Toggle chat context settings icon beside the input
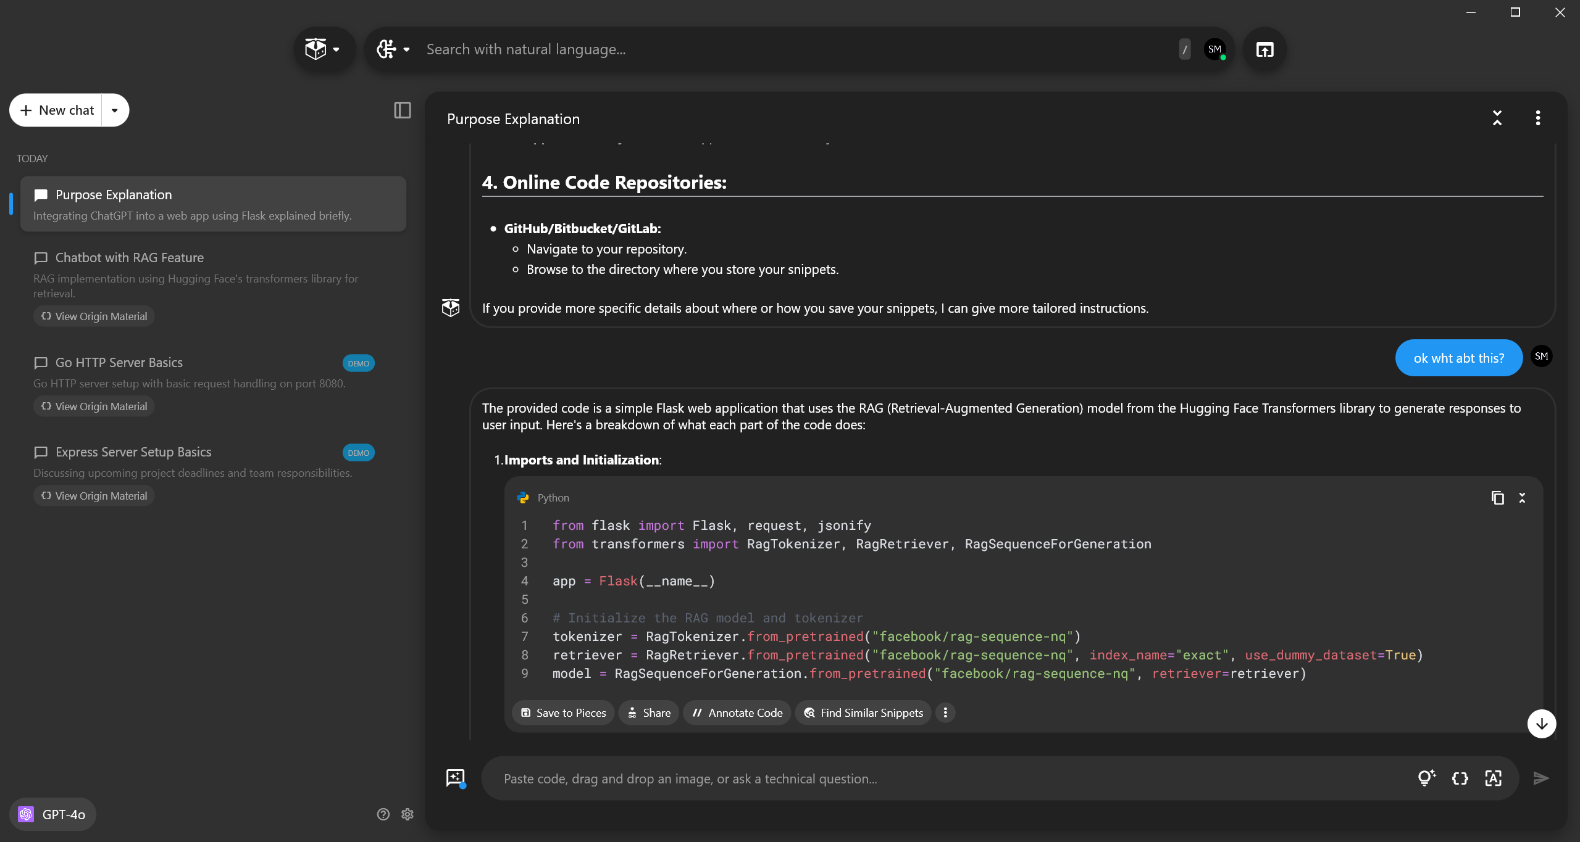This screenshot has height=842, width=1580. pyautogui.click(x=456, y=778)
